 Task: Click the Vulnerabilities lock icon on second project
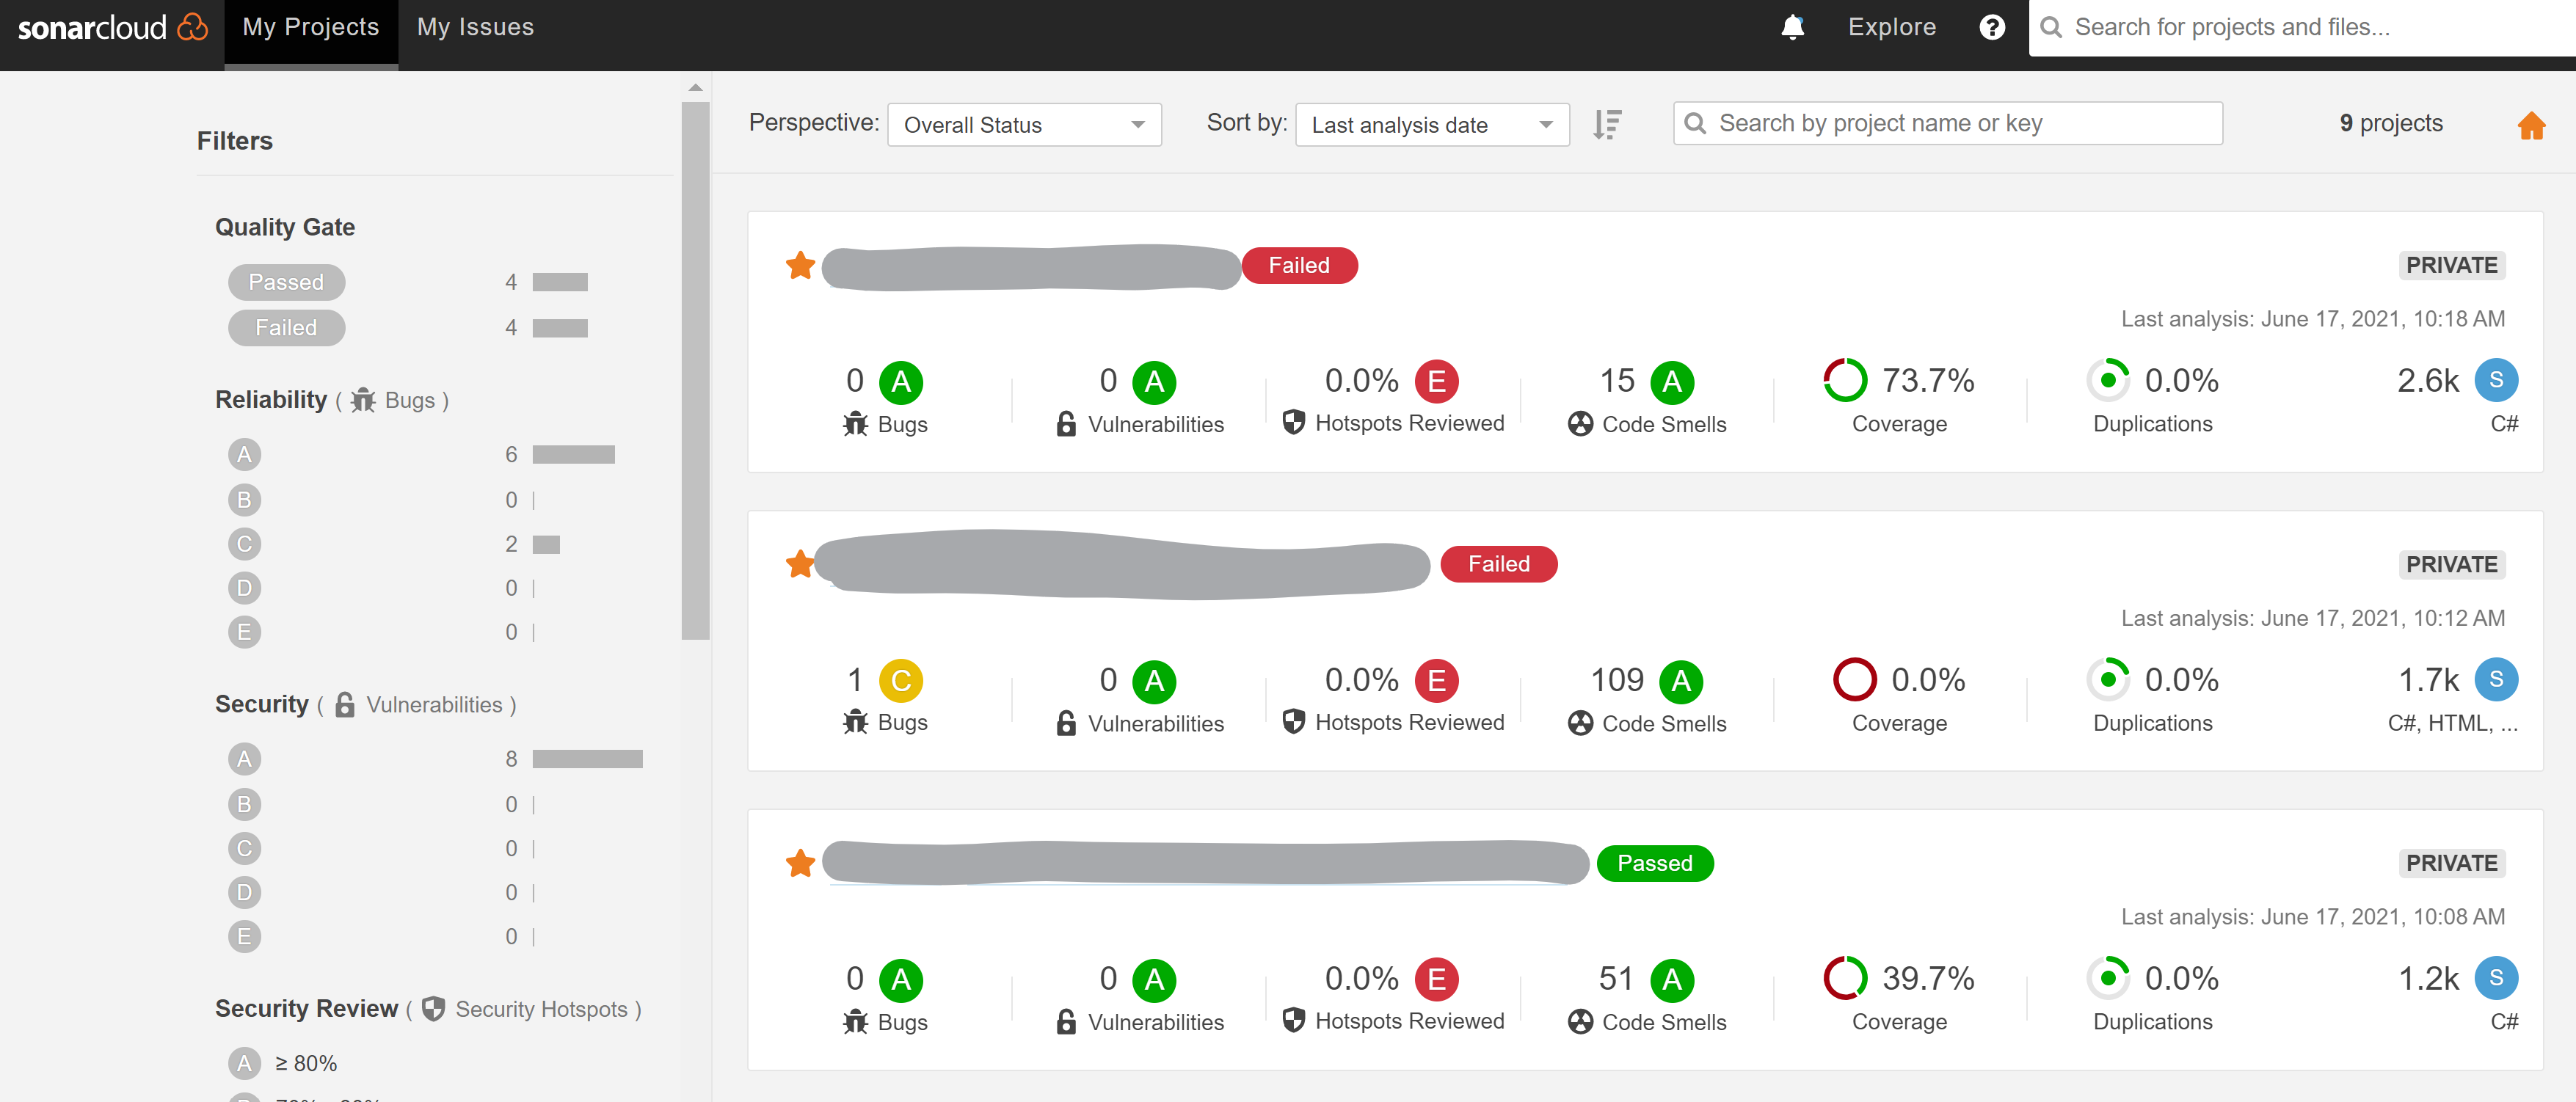pos(1066,723)
